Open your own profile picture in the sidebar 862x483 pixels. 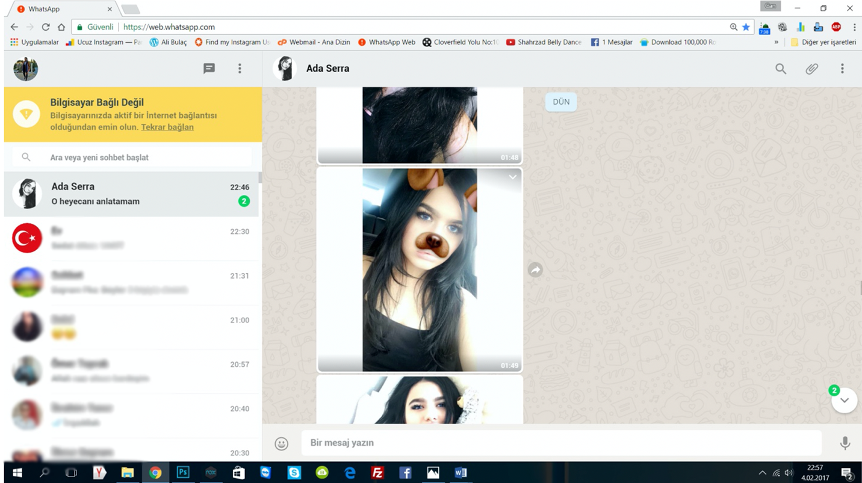[x=26, y=69]
